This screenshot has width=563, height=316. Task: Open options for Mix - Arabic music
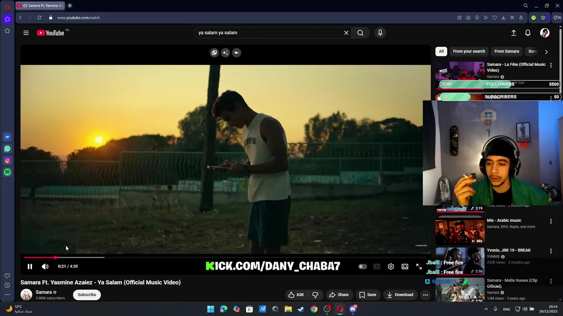point(551,221)
